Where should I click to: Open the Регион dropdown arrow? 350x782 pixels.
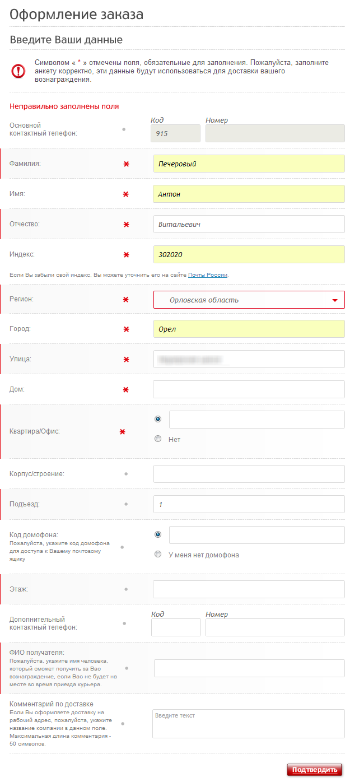(334, 300)
